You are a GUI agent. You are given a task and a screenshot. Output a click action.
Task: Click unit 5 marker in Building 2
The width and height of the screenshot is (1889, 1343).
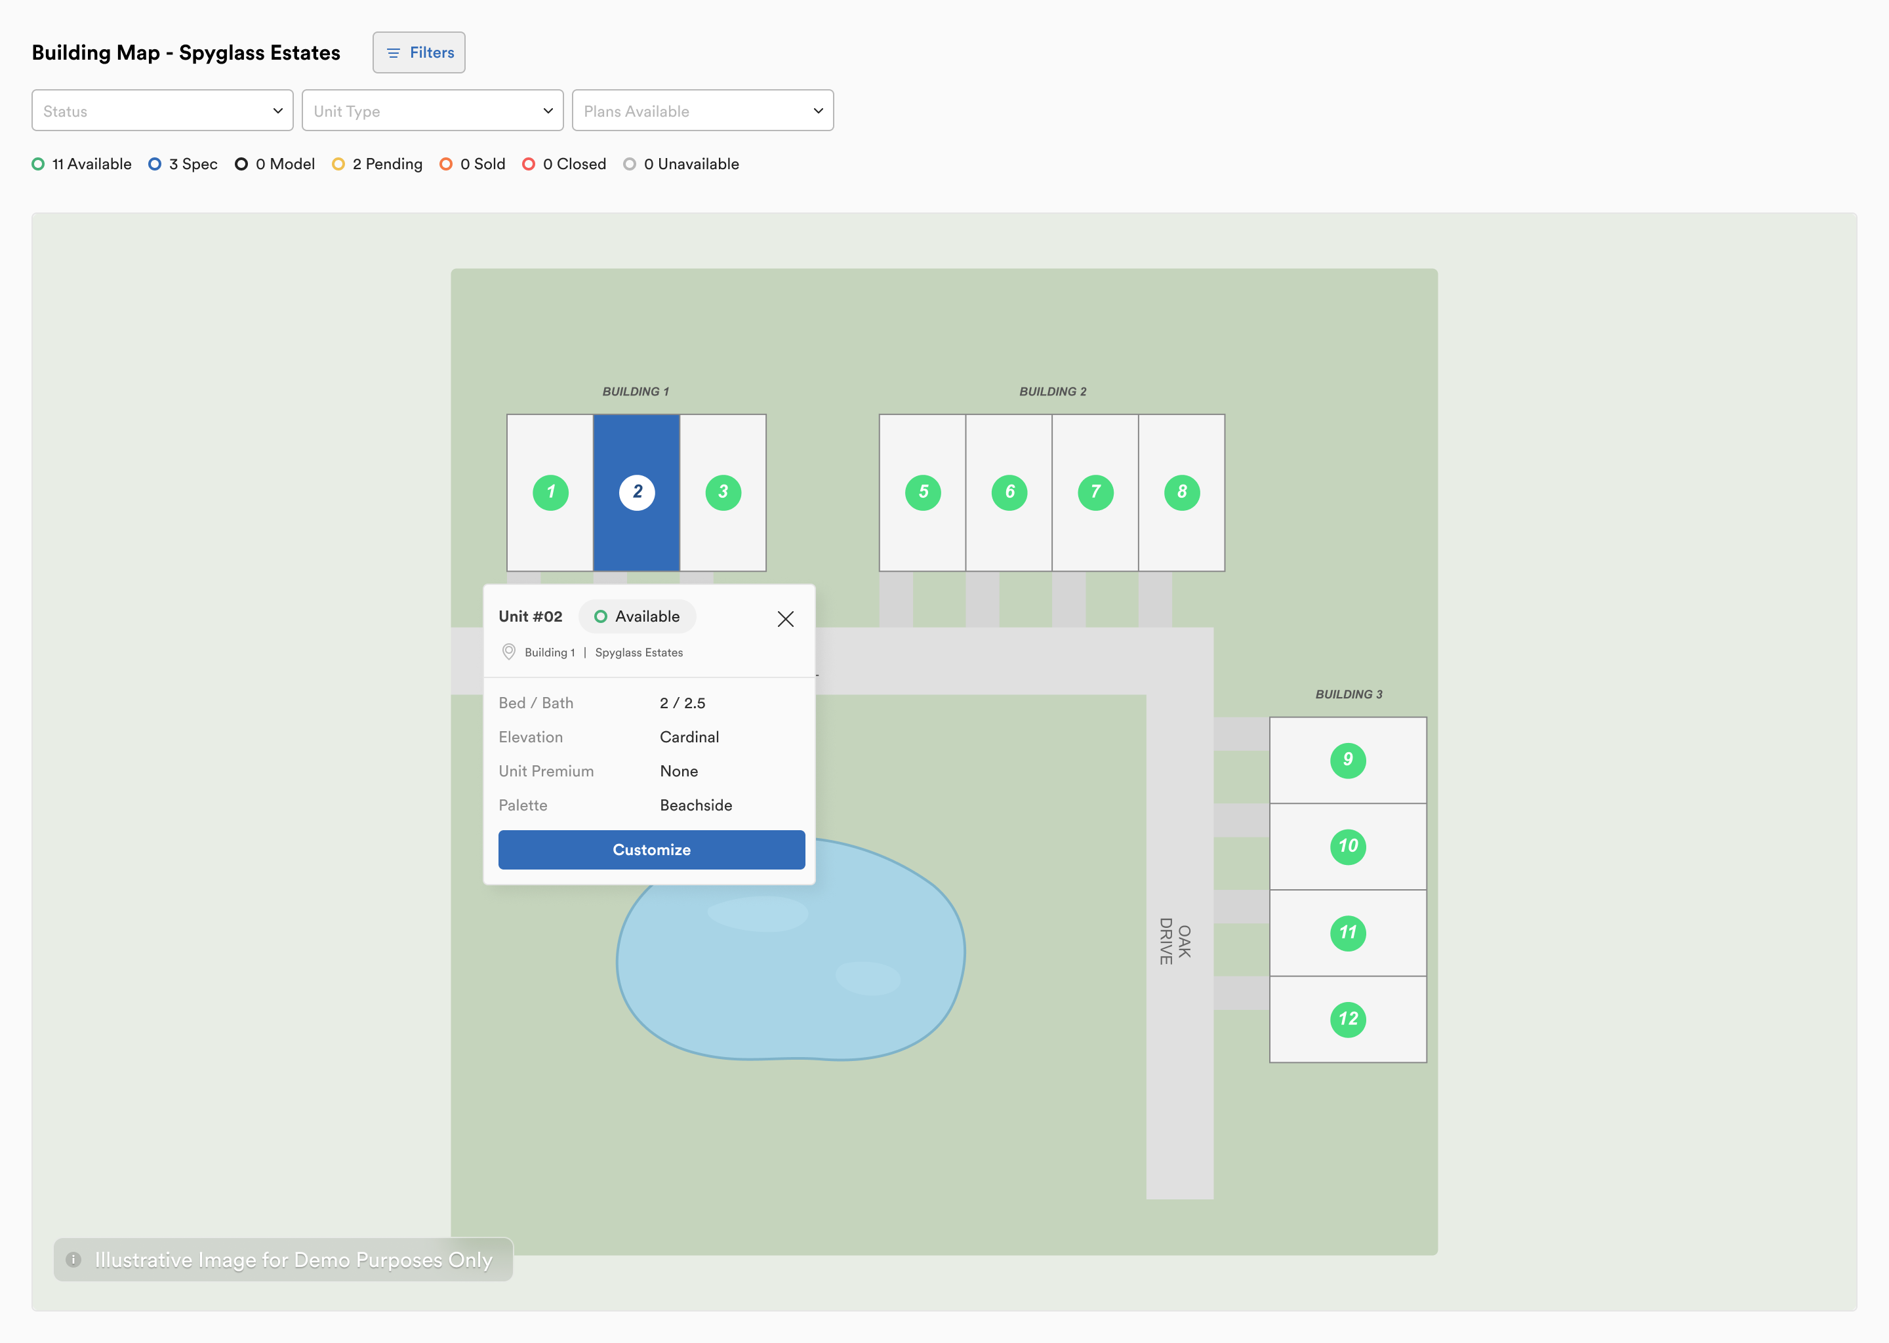(x=923, y=492)
